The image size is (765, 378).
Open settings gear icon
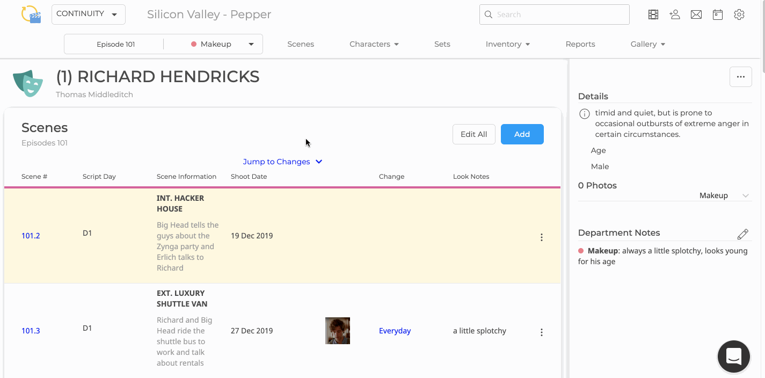(739, 14)
